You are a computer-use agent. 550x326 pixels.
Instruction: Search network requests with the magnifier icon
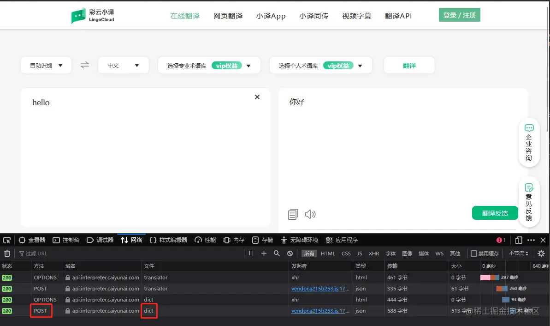click(x=276, y=253)
